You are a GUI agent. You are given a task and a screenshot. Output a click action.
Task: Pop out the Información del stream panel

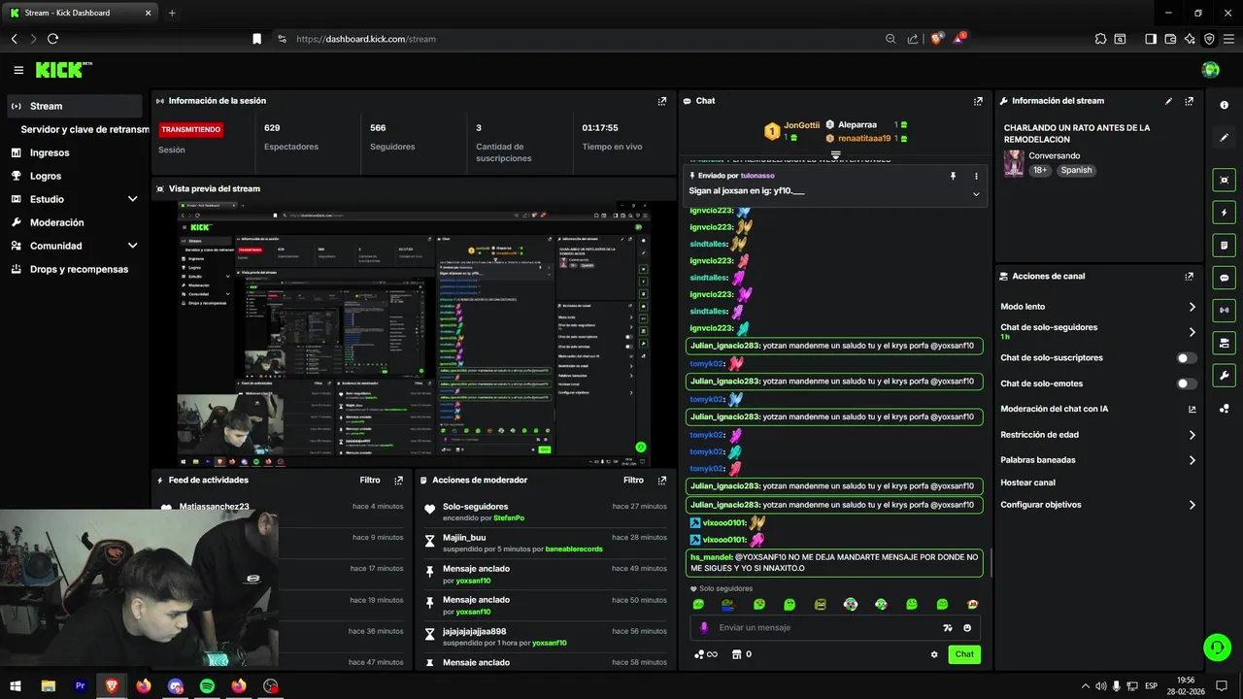tap(1189, 101)
